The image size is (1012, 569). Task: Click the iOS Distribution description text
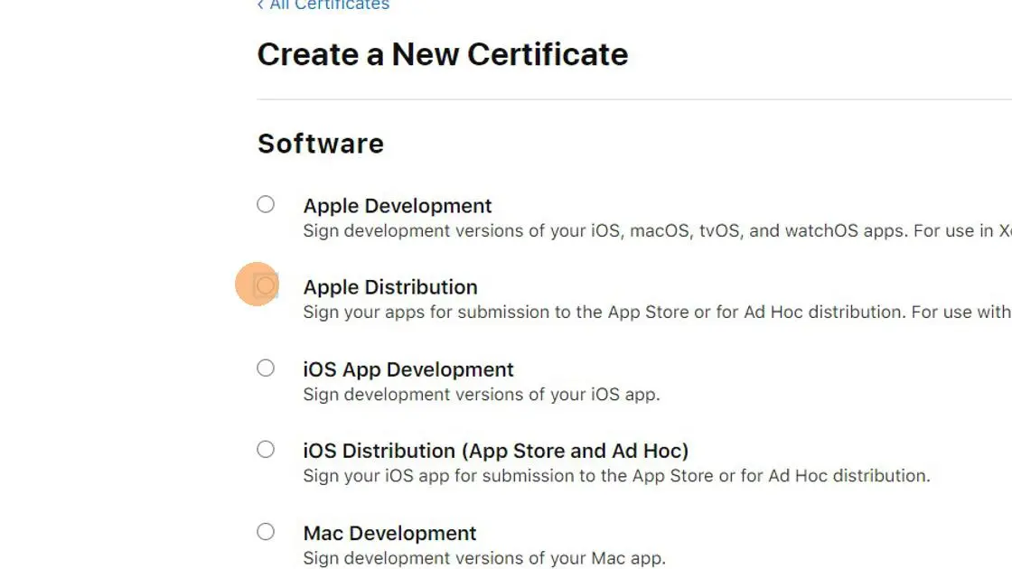tap(616, 475)
